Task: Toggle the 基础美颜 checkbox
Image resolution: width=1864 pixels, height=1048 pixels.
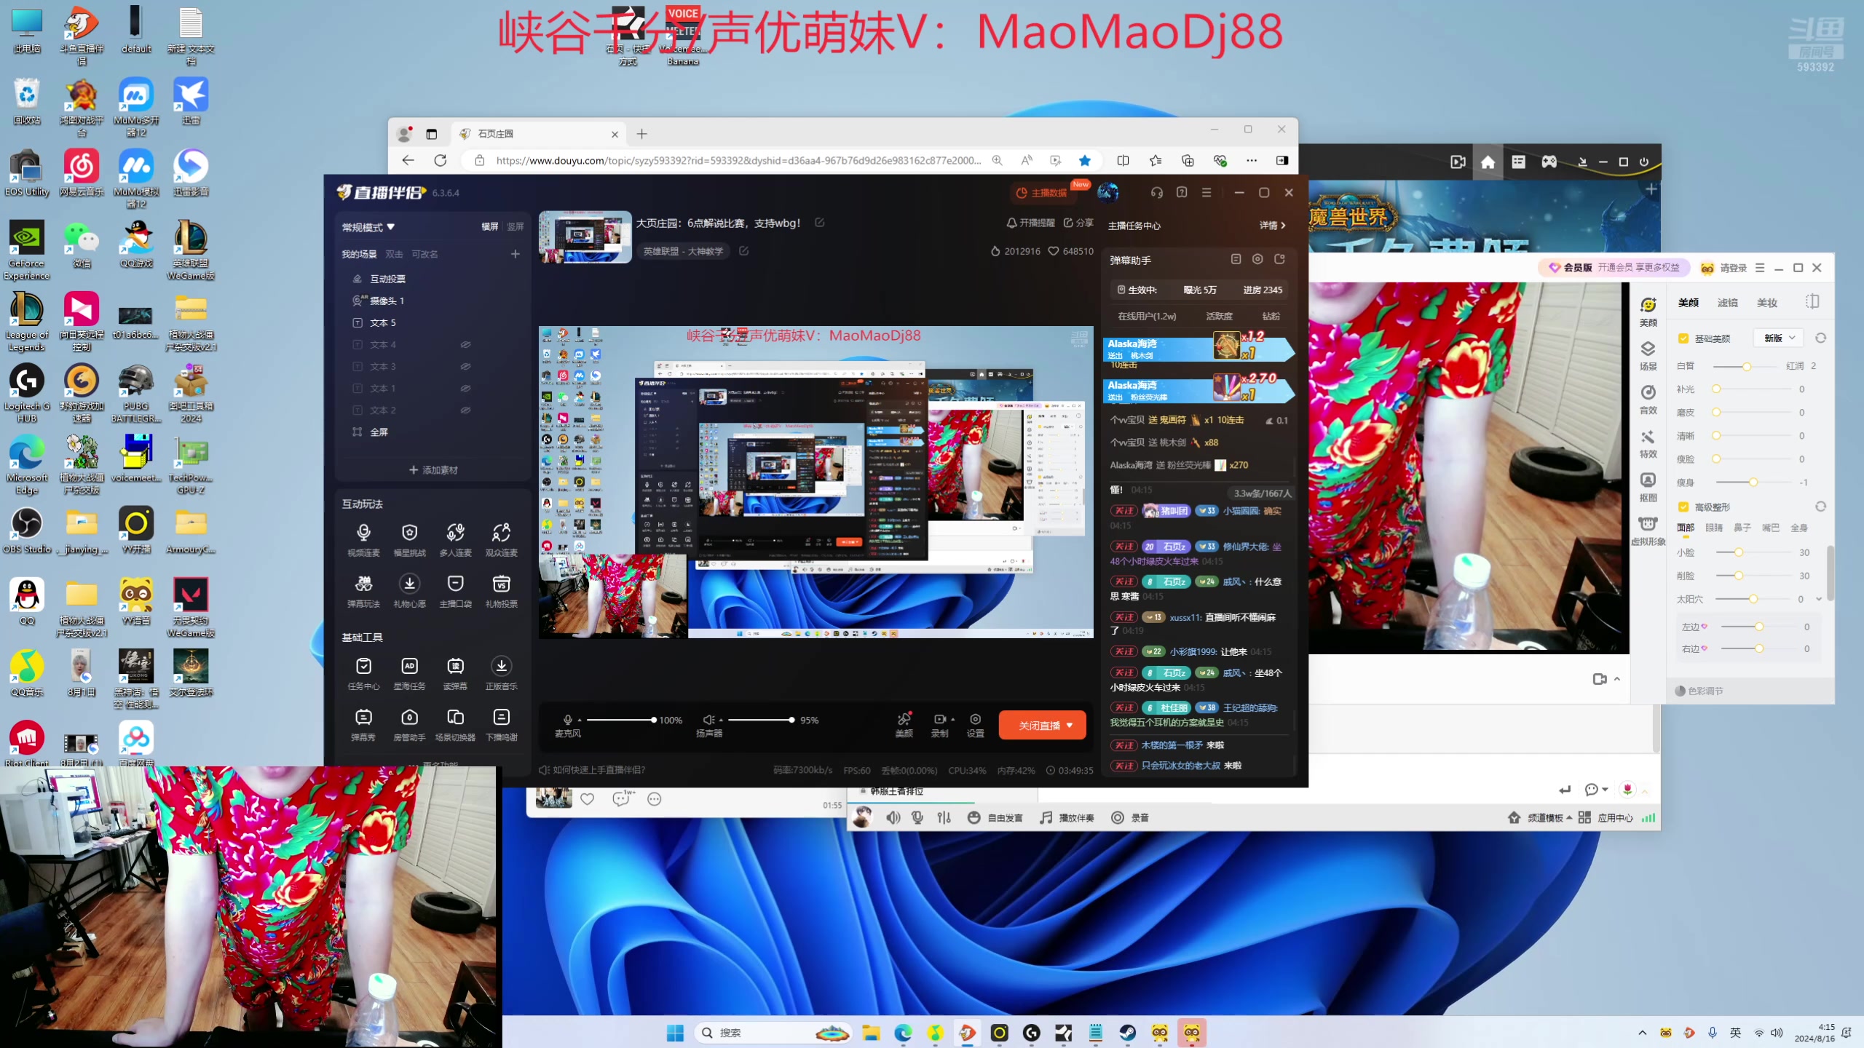Action: [1683, 338]
